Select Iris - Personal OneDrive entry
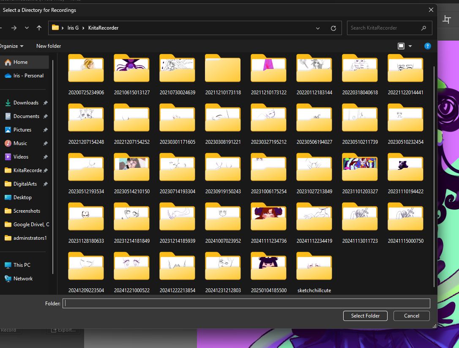Image resolution: width=459 pixels, height=348 pixels. click(x=28, y=76)
